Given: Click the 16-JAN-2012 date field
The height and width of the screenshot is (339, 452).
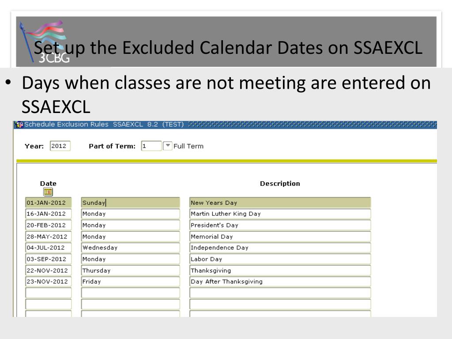Looking at the screenshot, I should [x=49, y=214].
